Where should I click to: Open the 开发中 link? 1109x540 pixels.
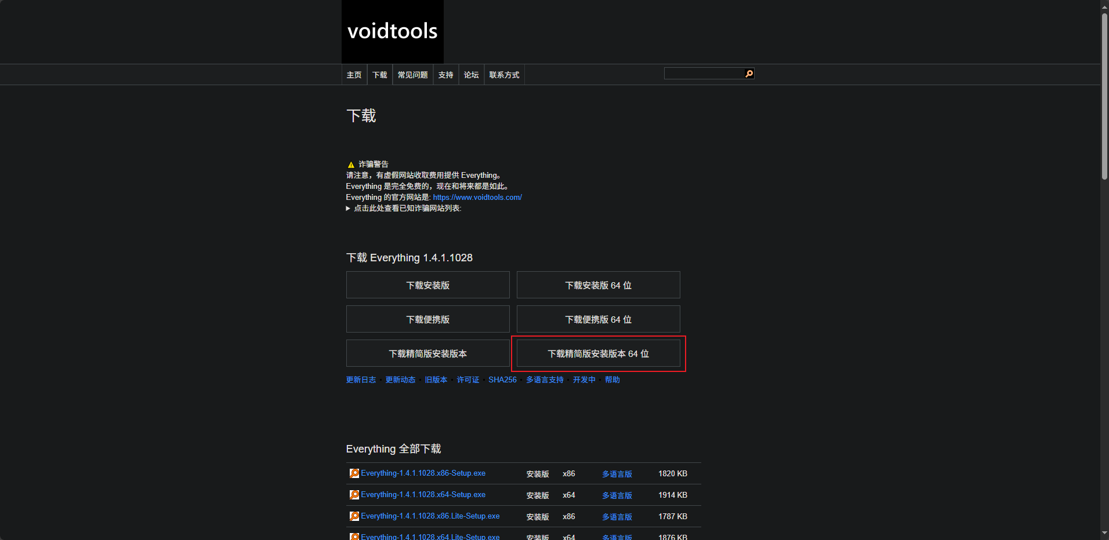tap(585, 380)
